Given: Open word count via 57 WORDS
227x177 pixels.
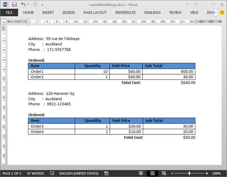Looking at the screenshot, I should click(x=35, y=173).
